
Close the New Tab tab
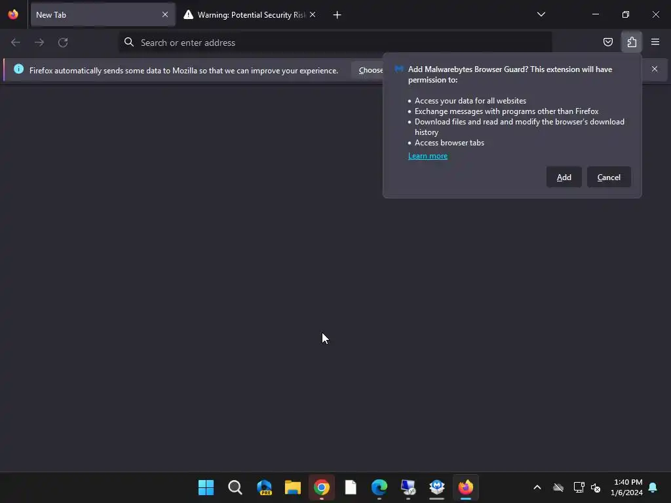pyautogui.click(x=165, y=14)
